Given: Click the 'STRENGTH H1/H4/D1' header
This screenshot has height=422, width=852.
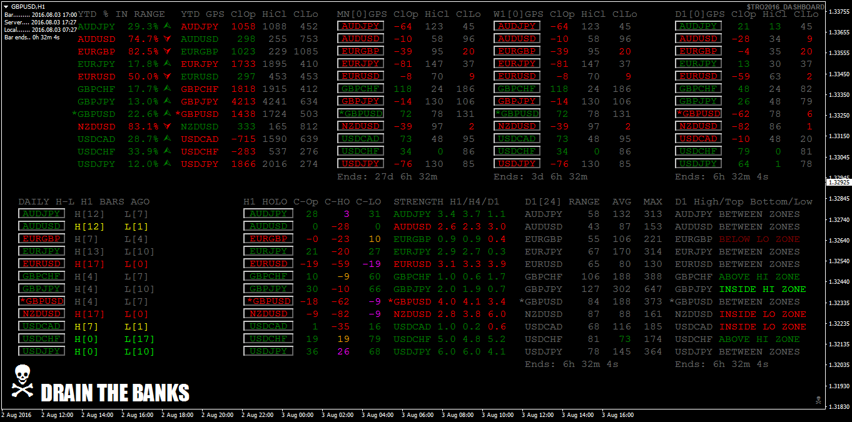Looking at the screenshot, I should [x=447, y=202].
